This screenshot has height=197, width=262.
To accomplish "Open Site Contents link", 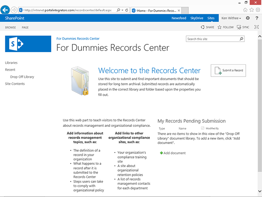I will point(15,84).
